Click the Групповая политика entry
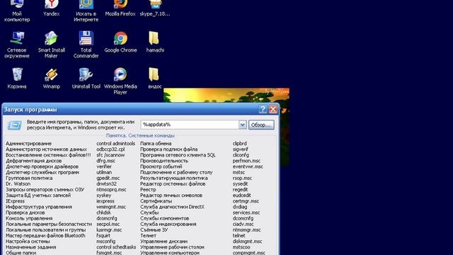Viewport: 453px width, 255px height. (x=29, y=178)
